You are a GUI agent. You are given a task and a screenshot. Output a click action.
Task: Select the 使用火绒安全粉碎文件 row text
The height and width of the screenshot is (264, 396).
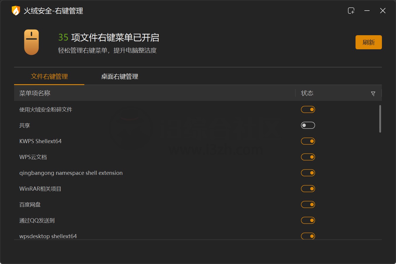[46, 110]
